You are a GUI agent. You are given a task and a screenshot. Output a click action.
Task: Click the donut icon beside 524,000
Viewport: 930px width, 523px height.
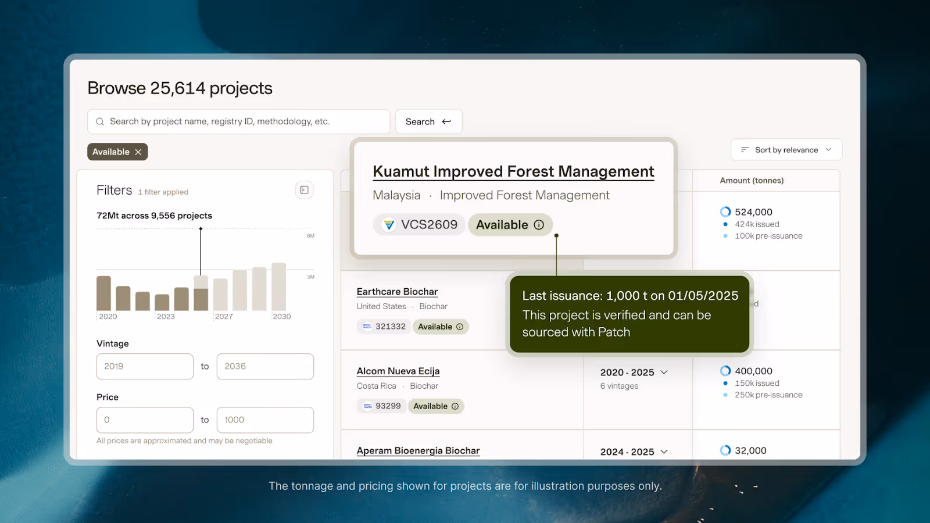click(725, 212)
